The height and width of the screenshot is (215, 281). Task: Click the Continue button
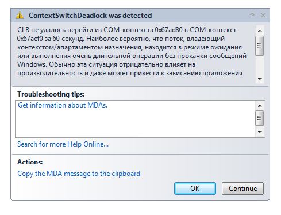coord(242,189)
